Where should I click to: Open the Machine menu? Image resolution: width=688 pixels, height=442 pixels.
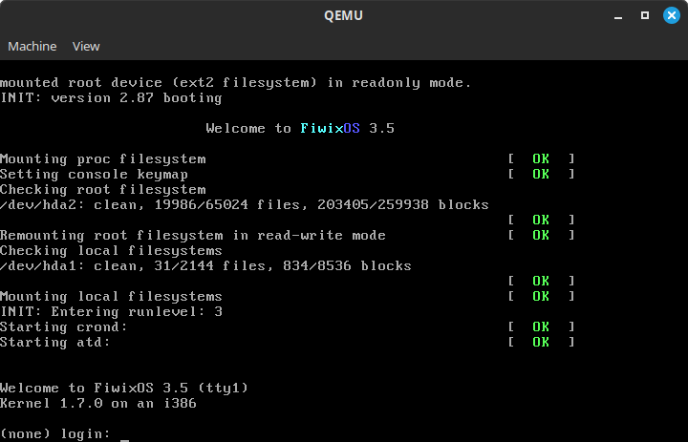(x=32, y=46)
